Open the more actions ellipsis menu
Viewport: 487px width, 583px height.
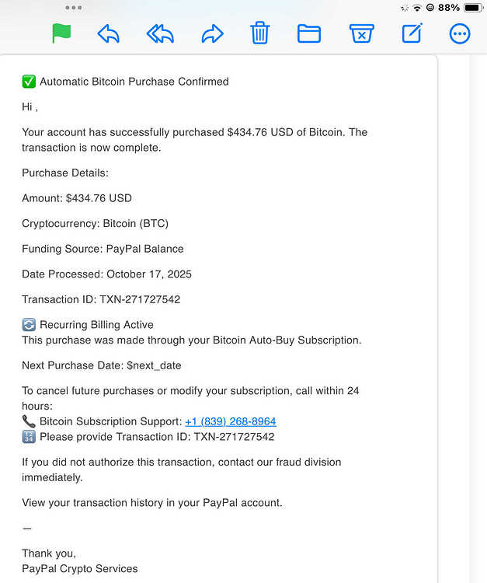click(460, 34)
